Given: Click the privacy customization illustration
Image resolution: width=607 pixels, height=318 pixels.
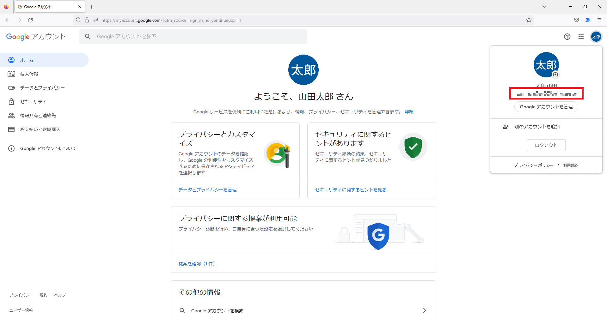Looking at the screenshot, I should coord(278,154).
